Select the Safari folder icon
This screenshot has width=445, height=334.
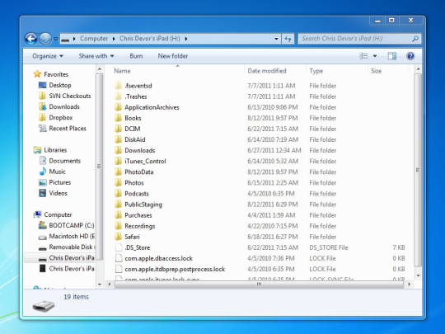(x=119, y=237)
